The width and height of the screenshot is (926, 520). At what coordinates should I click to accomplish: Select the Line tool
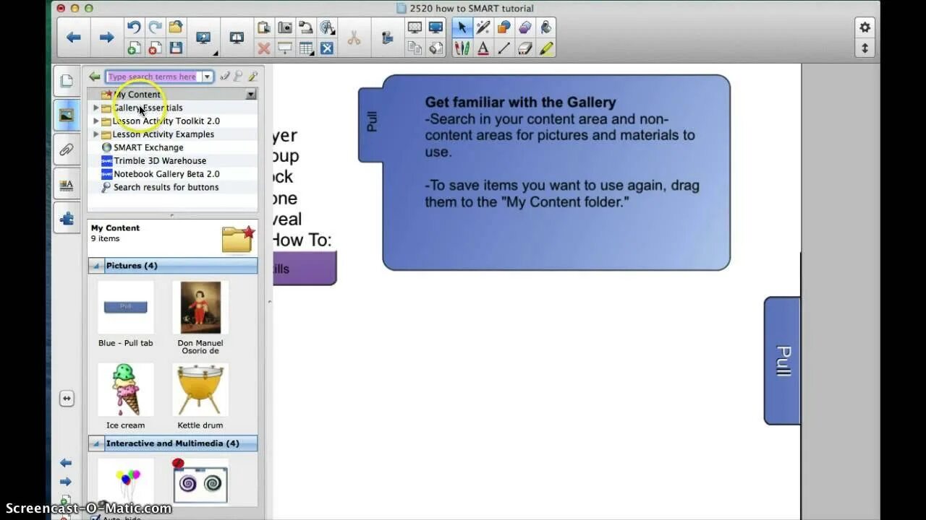pos(504,48)
